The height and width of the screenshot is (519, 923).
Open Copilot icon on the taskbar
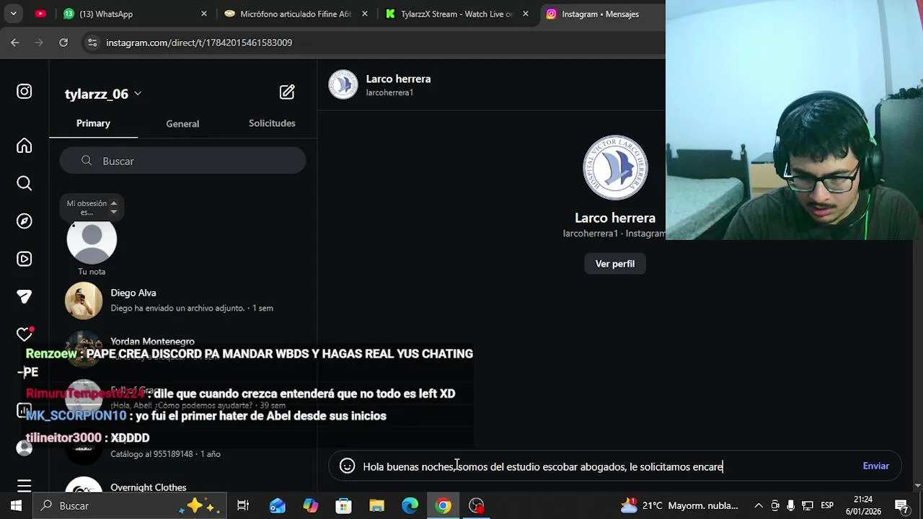[x=311, y=505]
